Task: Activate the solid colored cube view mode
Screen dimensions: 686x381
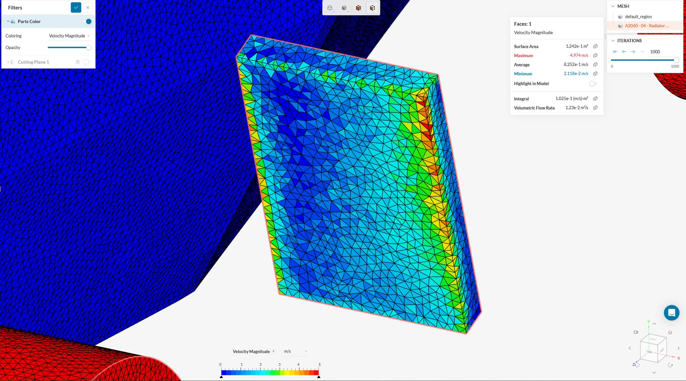Action: 358,7
